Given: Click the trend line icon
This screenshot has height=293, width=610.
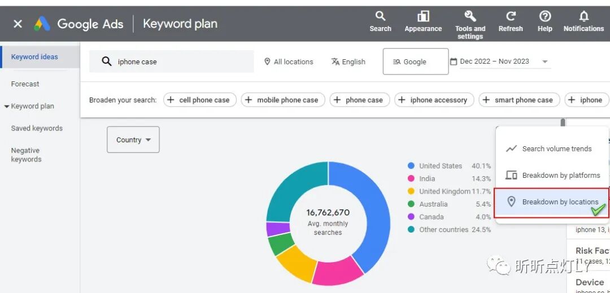Looking at the screenshot, I should pos(511,148).
